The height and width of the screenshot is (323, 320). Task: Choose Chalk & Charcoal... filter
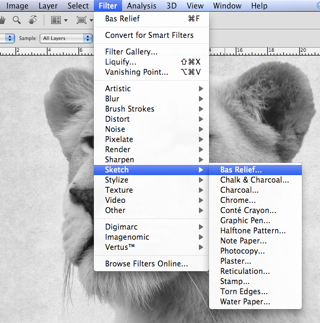(255, 180)
